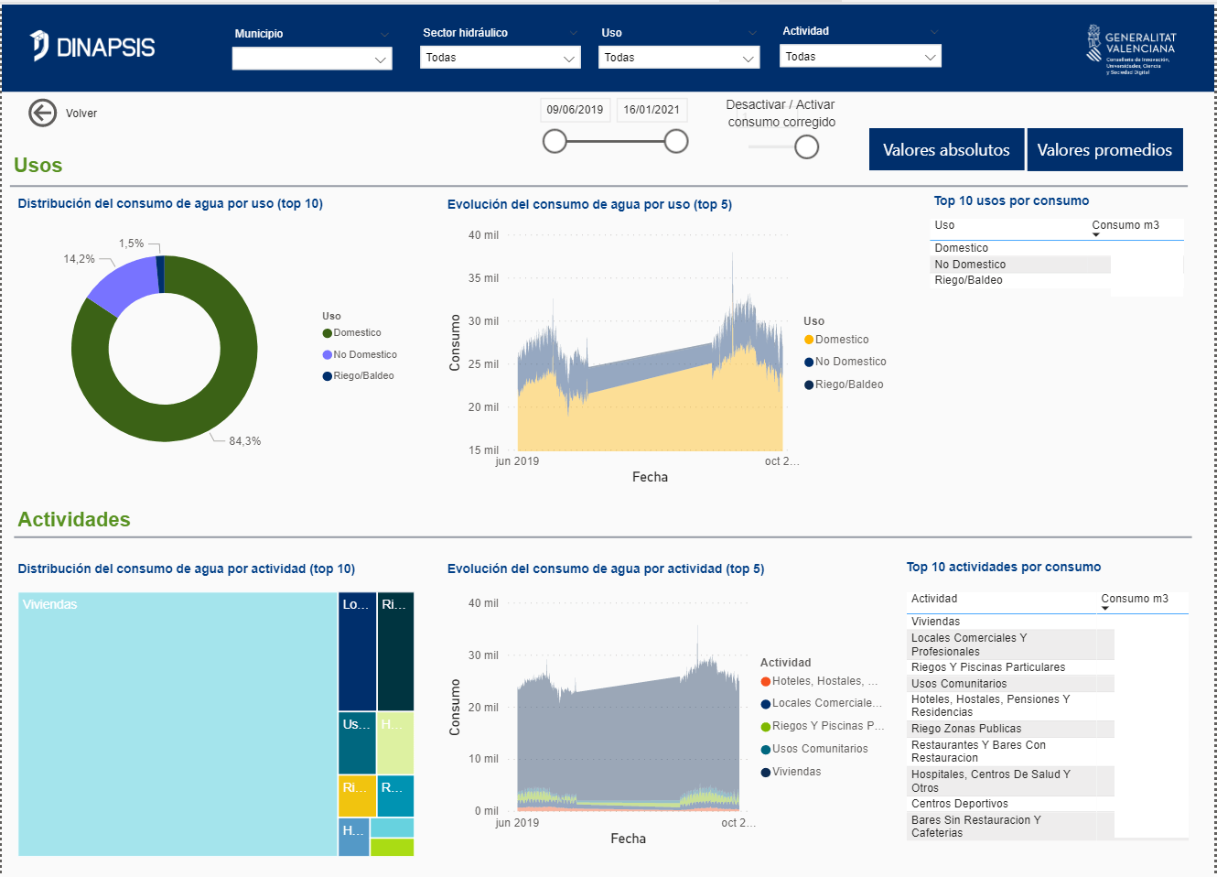1217x877 pixels.
Task: Open the Uso filter dropdown
Action: tap(680, 58)
